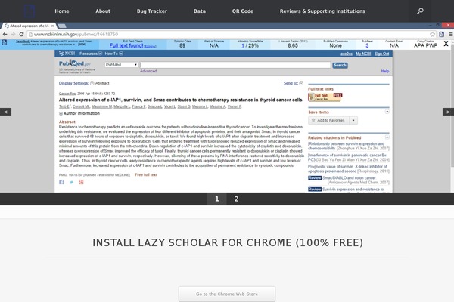Expand NCBI Resources dropdown

coord(91,54)
